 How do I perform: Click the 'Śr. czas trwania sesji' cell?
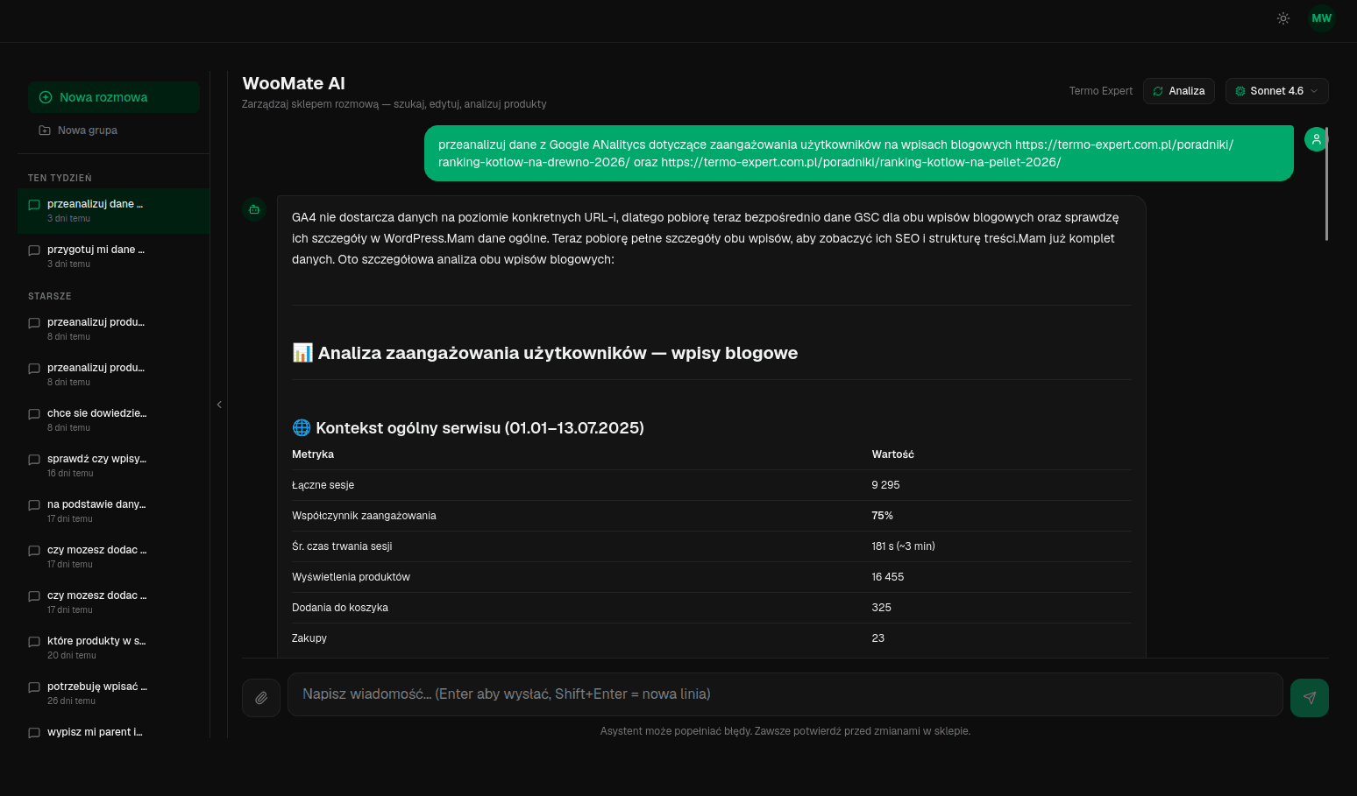[342, 546]
